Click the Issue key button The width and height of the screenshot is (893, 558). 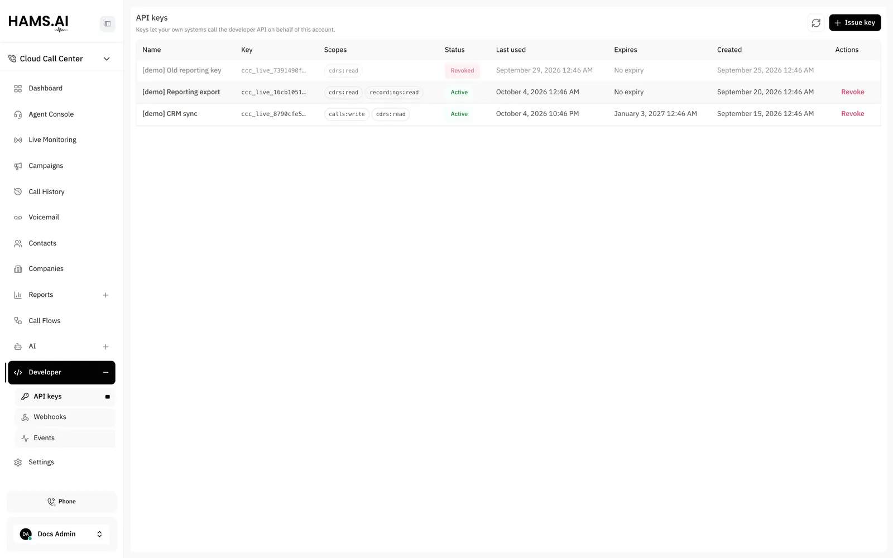point(854,23)
